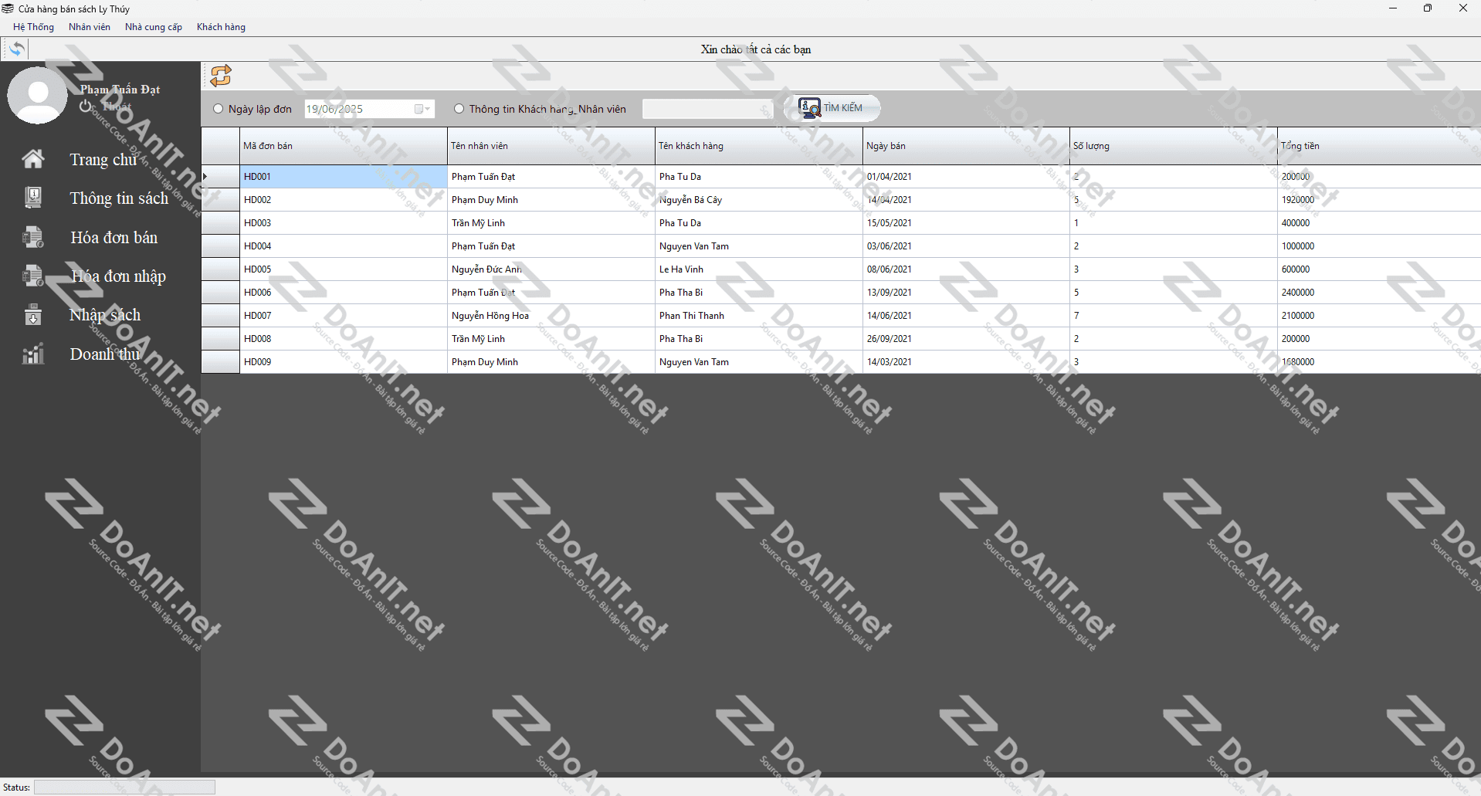Screen dimensions: 1481x796
Task: Select the Ngày lập đơn radio option
Action: pyautogui.click(x=219, y=109)
